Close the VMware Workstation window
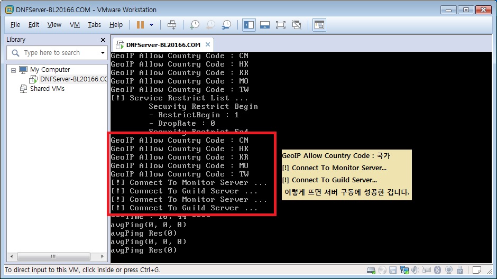 483,10
